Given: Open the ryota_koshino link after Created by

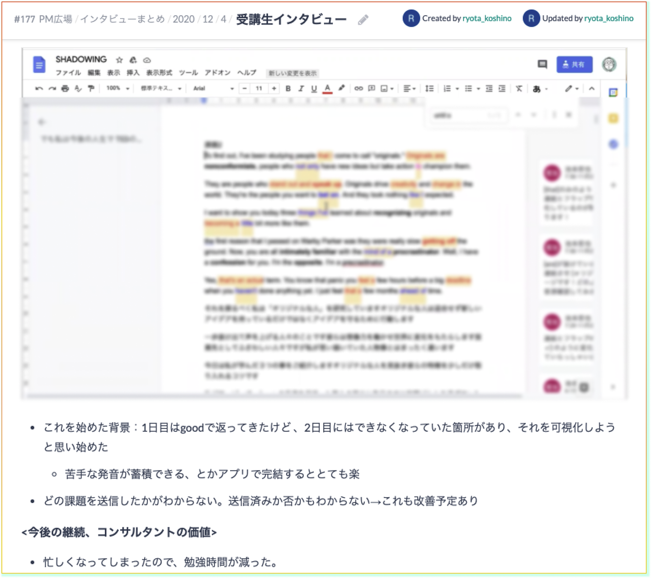Looking at the screenshot, I should pos(486,19).
